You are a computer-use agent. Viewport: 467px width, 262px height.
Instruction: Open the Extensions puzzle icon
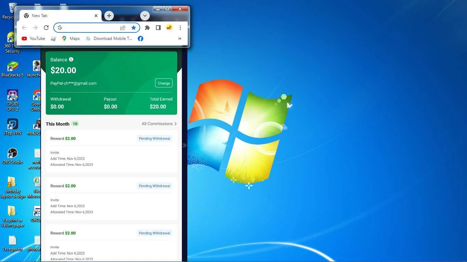coord(147,28)
